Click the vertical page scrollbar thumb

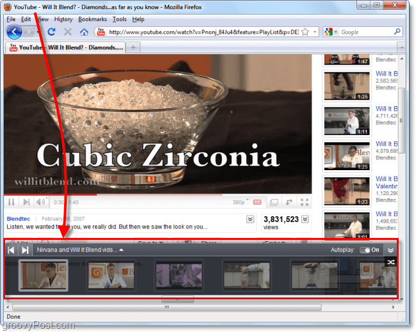point(402,121)
